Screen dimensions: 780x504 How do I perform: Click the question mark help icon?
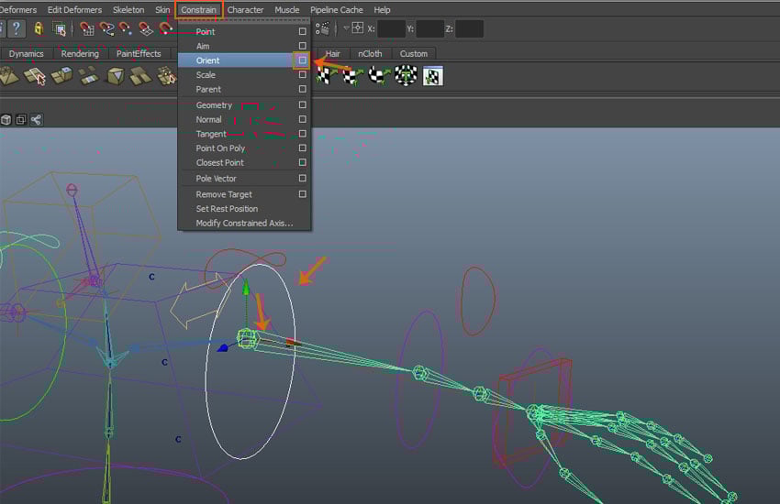16,28
